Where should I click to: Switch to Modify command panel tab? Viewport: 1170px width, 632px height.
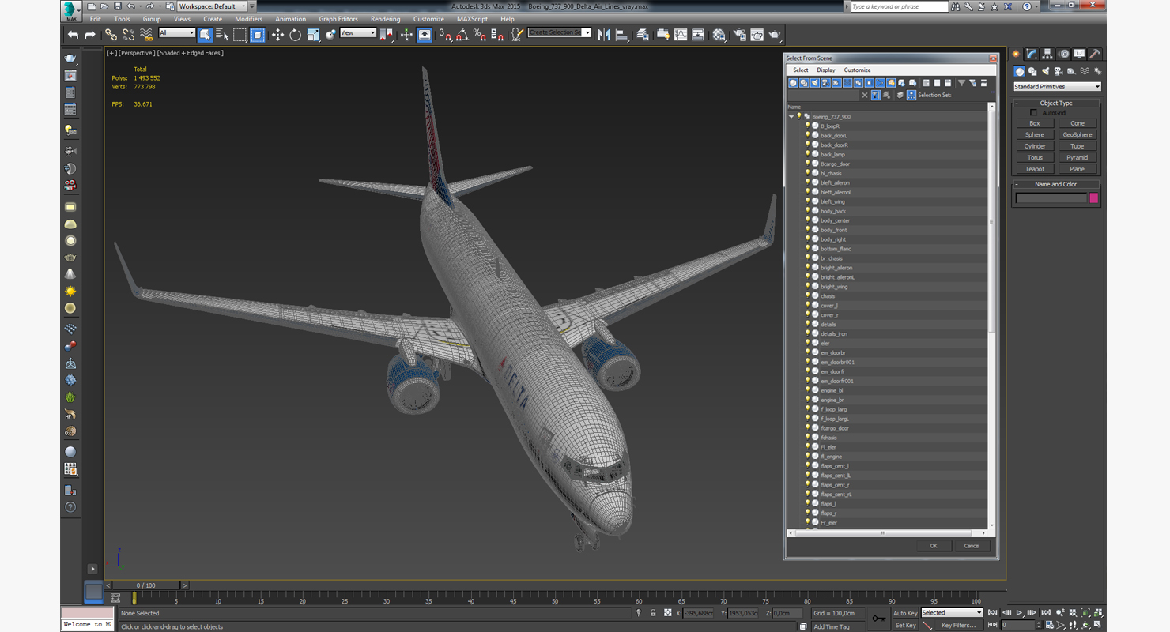[x=1032, y=55]
